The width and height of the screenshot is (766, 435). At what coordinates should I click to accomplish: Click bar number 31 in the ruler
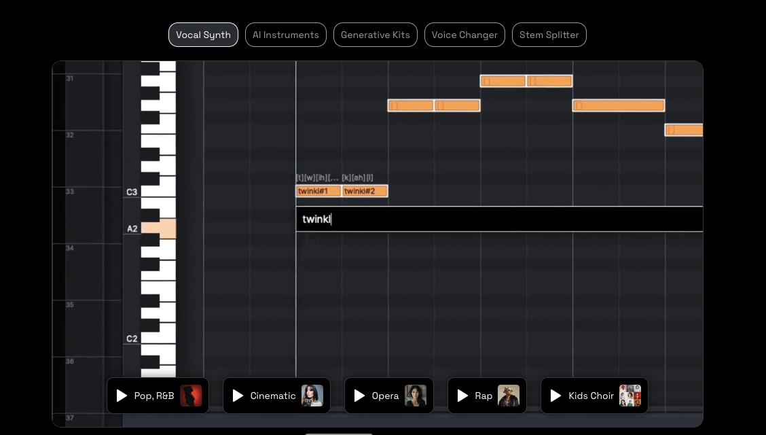[70, 78]
